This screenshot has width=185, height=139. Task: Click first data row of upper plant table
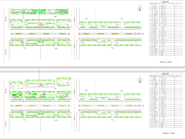166,6
